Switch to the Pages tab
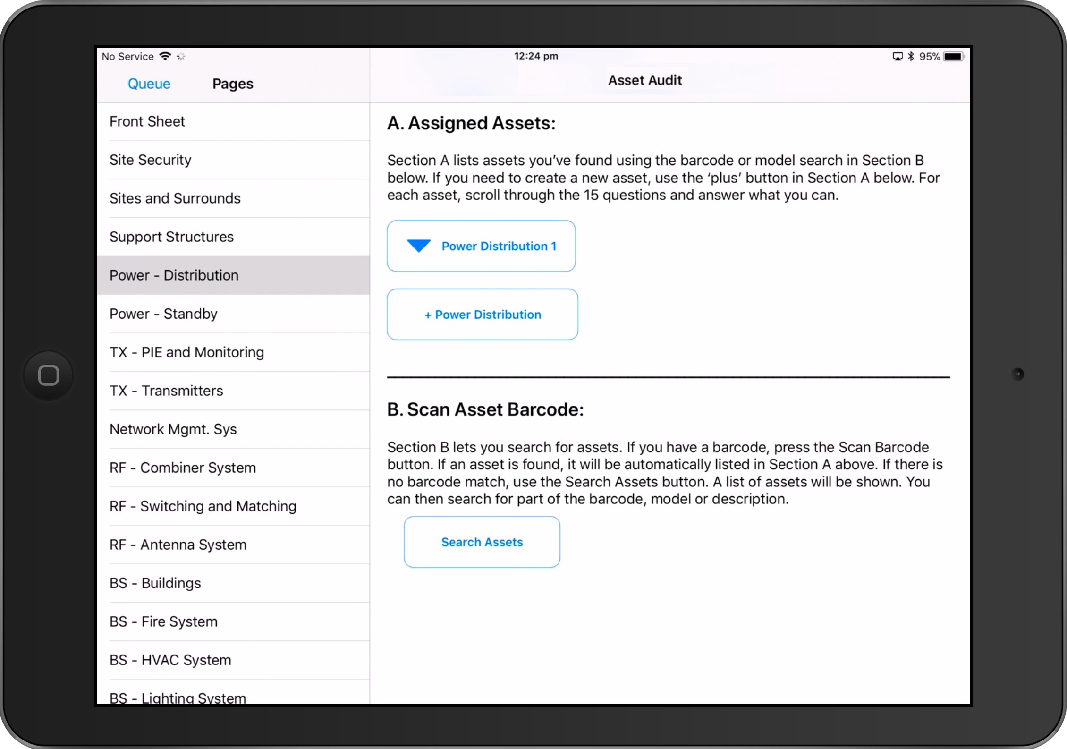 (x=233, y=84)
